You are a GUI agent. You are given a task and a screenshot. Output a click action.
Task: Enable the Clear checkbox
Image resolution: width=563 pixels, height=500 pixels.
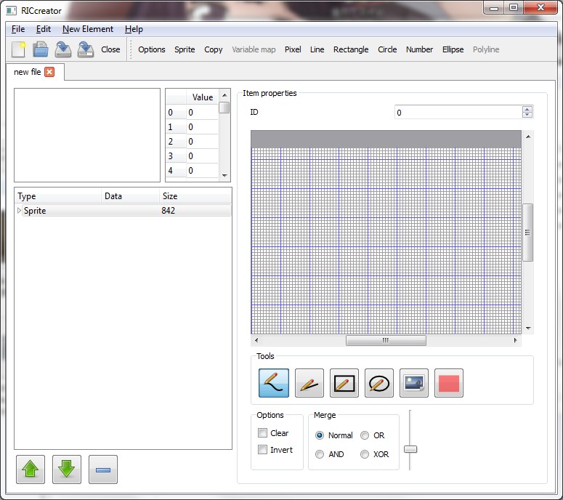[263, 433]
